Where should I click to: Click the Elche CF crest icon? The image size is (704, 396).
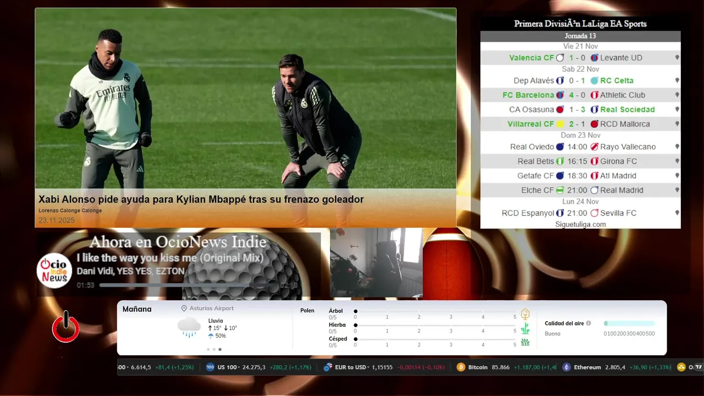(x=560, y=190)
